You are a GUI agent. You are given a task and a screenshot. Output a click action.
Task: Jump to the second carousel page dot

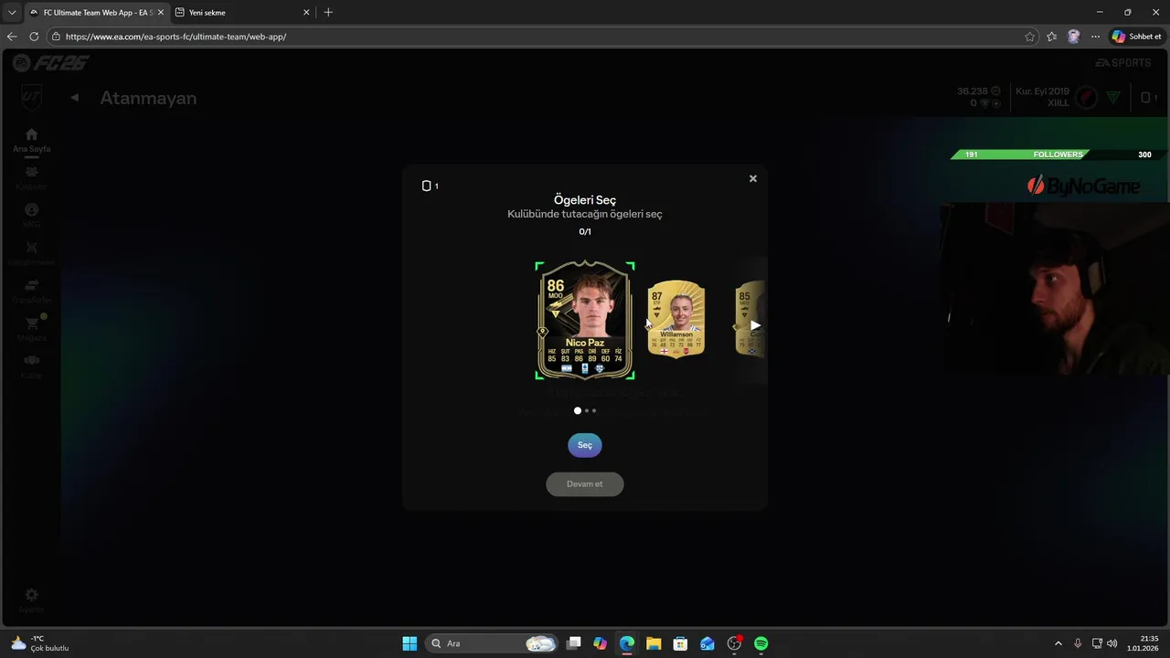tap(587, 410)
